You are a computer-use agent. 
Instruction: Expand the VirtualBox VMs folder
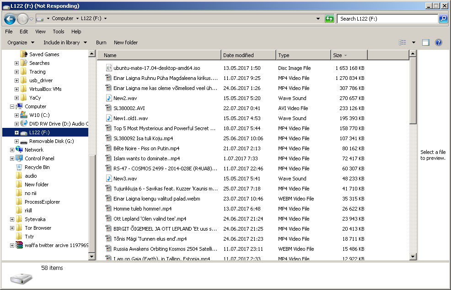(16, 89)
